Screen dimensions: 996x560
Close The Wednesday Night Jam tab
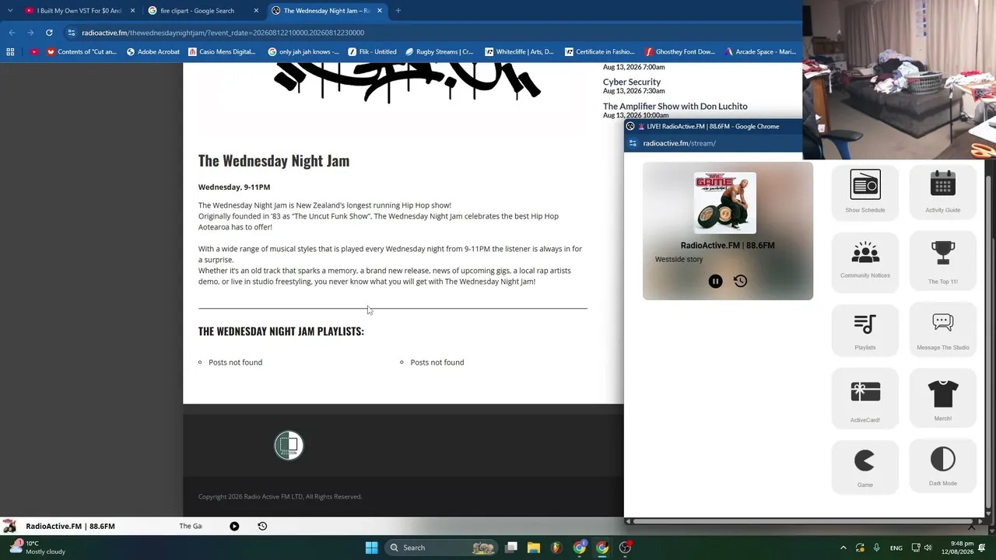(x=380, y=11)
